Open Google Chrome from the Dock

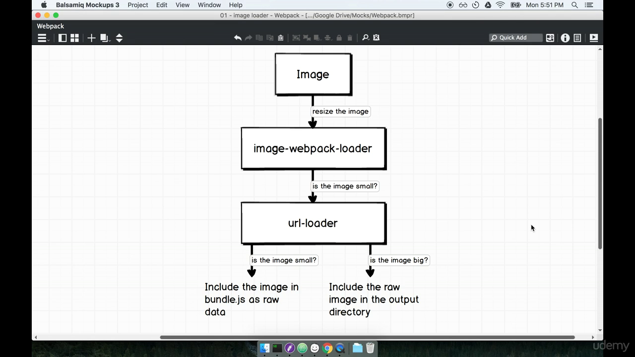point(327,348)
